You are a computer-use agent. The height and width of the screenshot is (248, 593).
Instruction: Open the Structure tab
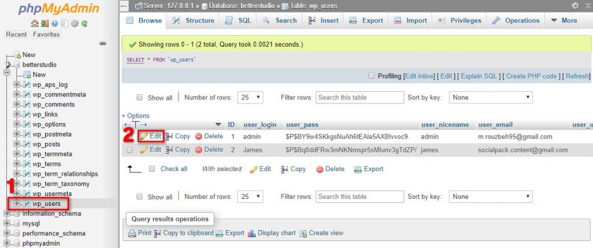point(193,20)
